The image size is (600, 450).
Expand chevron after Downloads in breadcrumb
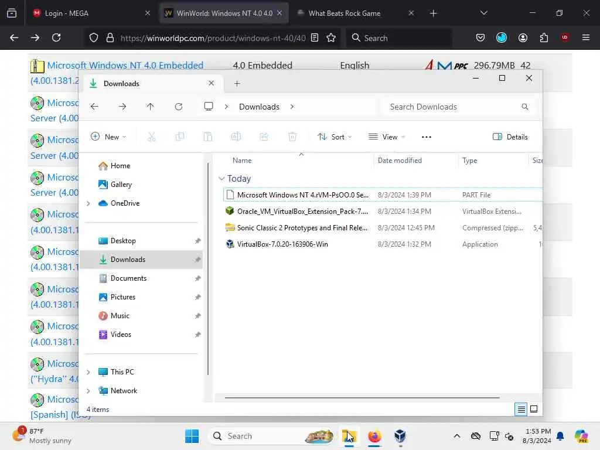292,107
